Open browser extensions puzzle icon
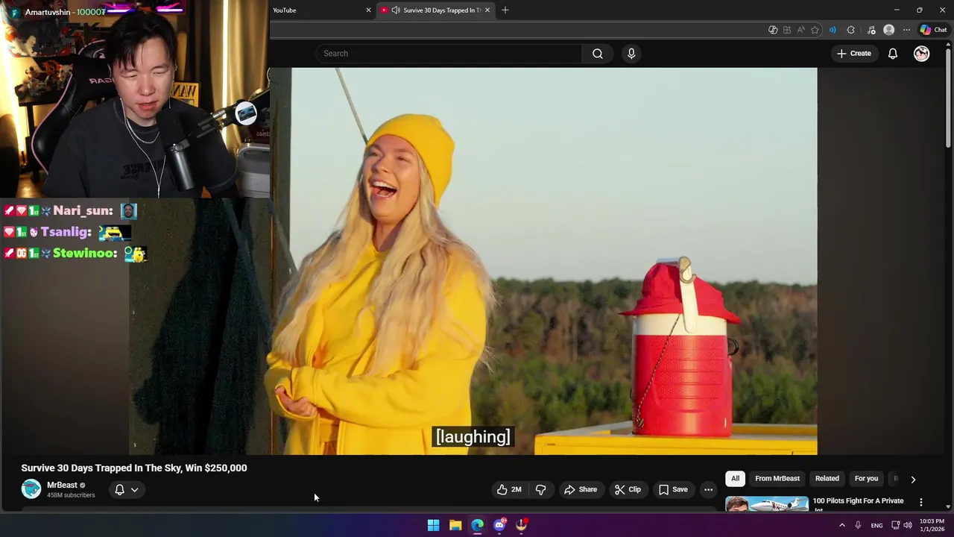The height and width of the screenshot is (537, 954). pos(851,30)
